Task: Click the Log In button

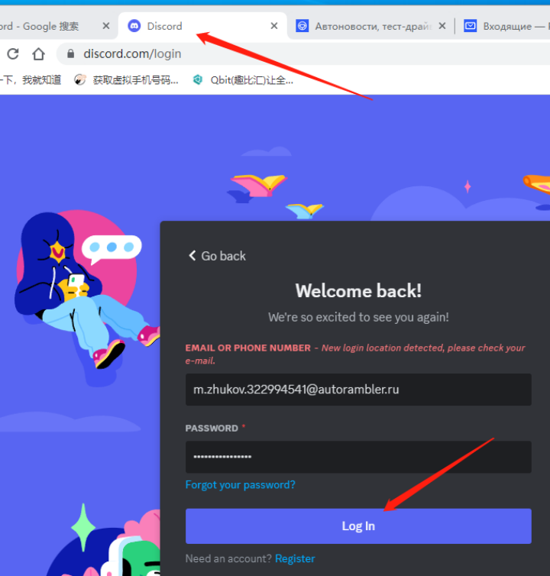Action: click(x=358, y=526)
